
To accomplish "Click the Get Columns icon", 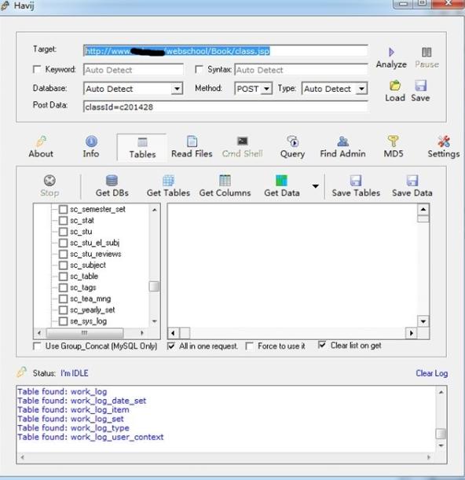I will pyautogui.click(x=225, y=181).
